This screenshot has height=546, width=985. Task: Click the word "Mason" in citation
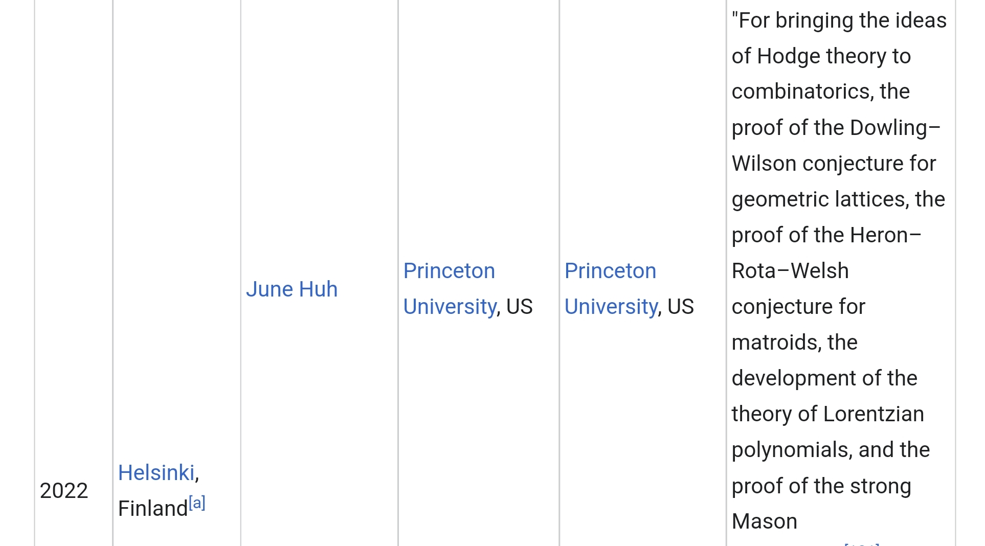765,521
